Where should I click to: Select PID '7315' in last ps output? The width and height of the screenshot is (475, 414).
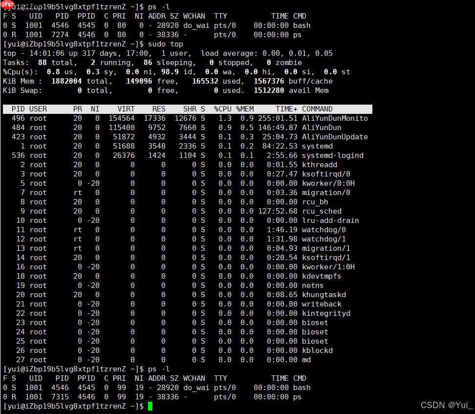click(60, 397)
